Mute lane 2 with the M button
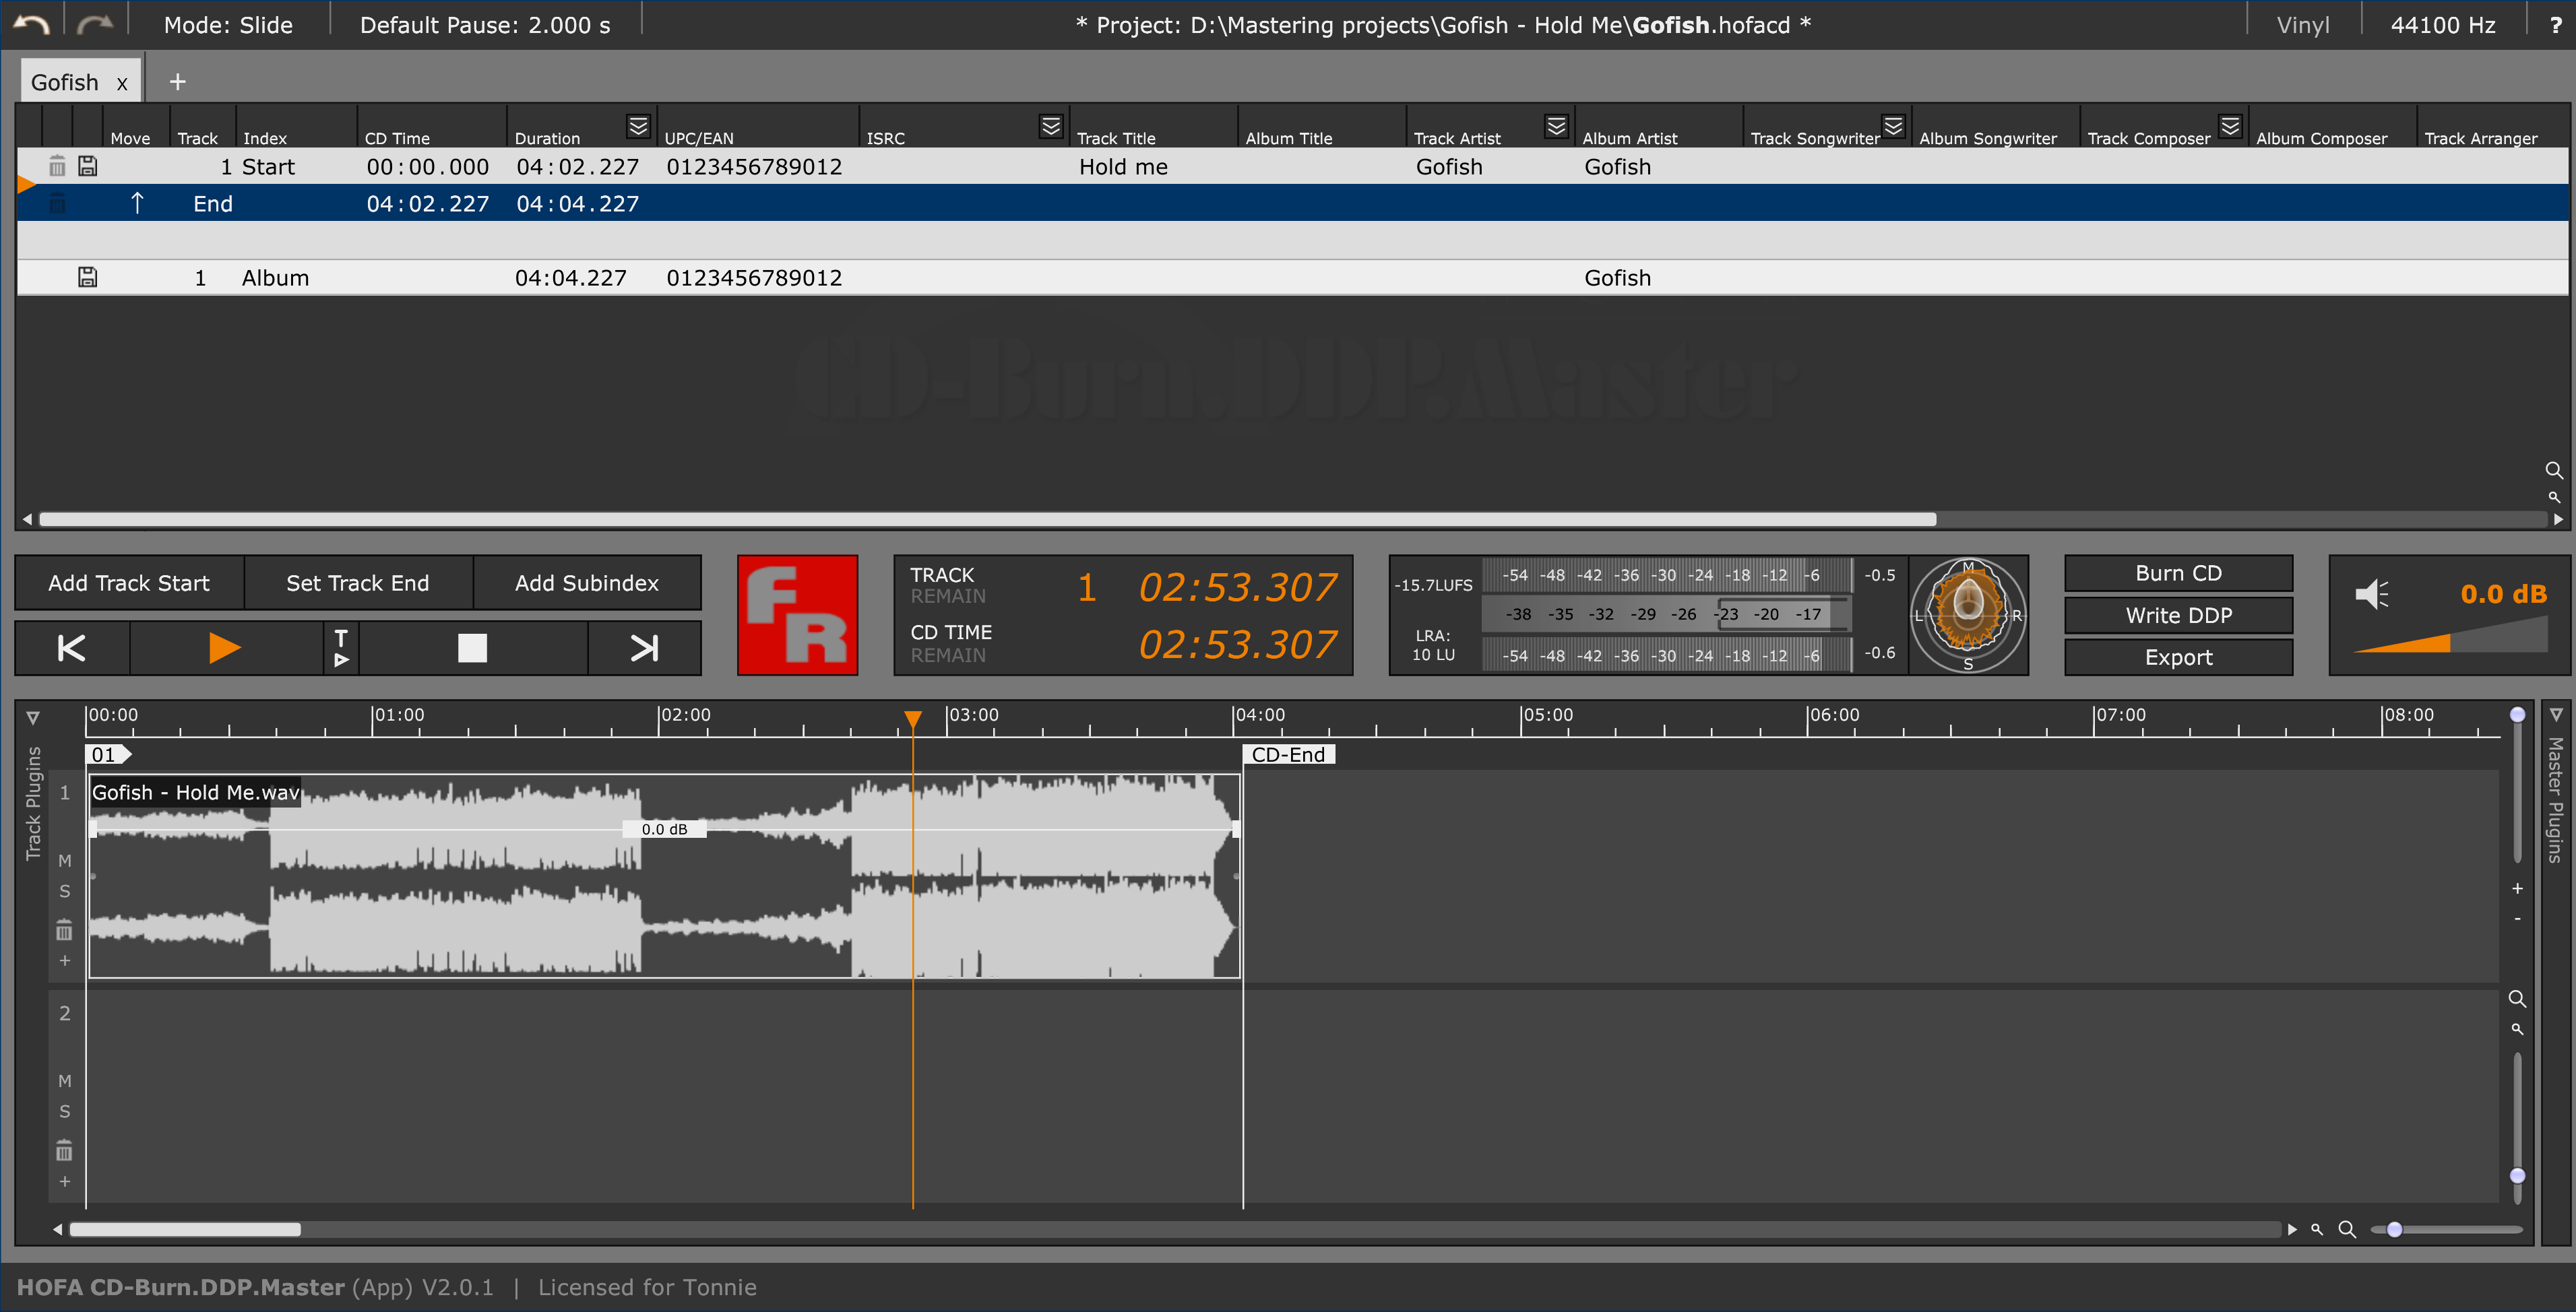 tap(64, 1080)
